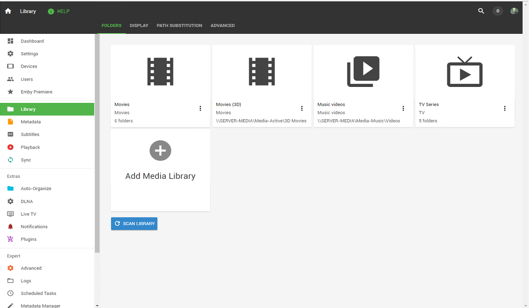Open the Plugins link in sidebar
The image size is (529, 308).
tap(47, 239)
